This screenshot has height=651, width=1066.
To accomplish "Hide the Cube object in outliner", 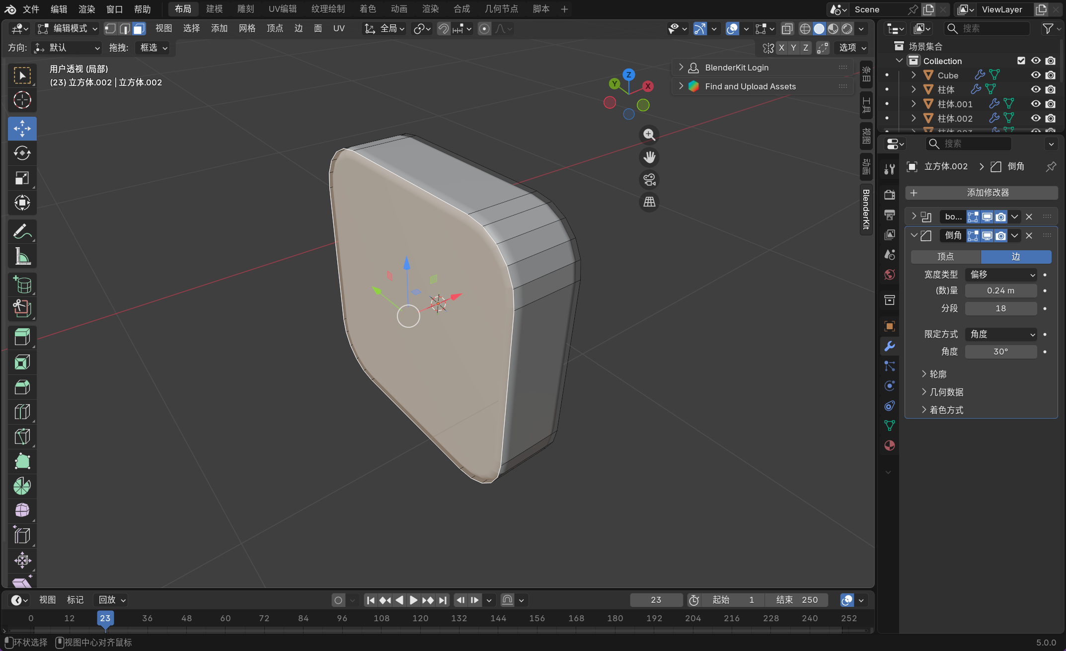I will (1036, 75).
